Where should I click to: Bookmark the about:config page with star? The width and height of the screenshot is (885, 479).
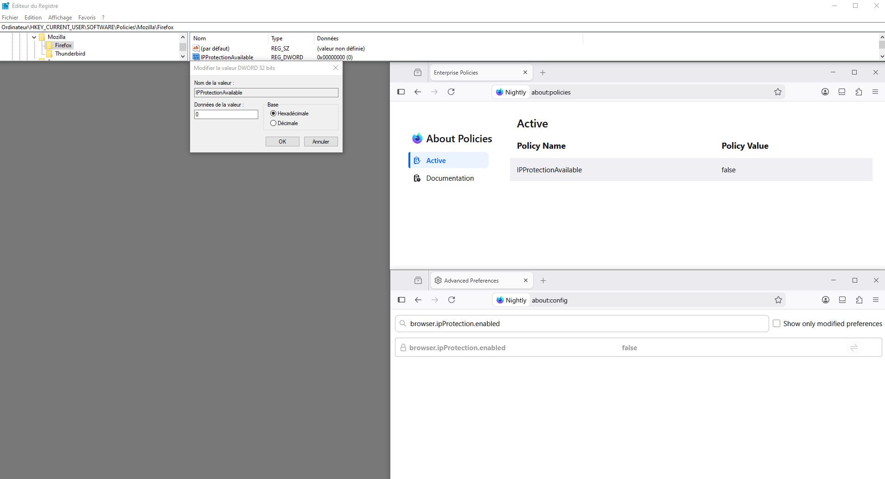point(778,300)
